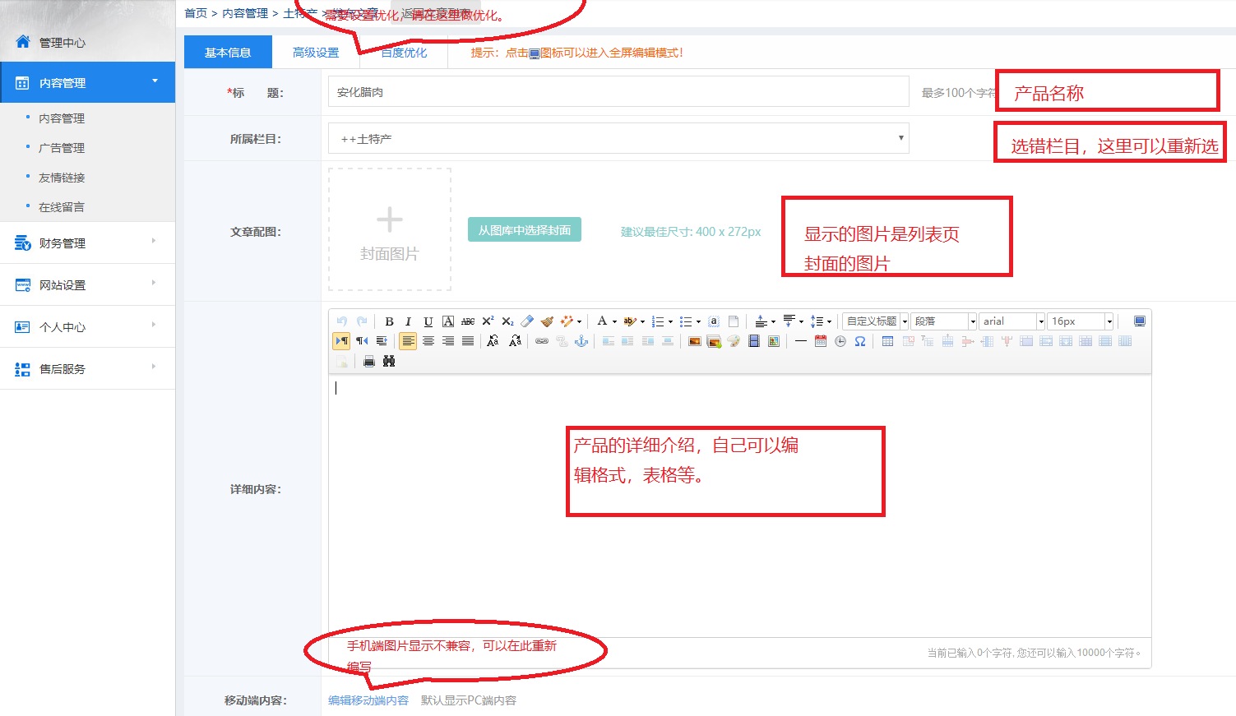Screen dimensions: 1236x716
Task: Click the underline icon
Action: click(428, 321)
